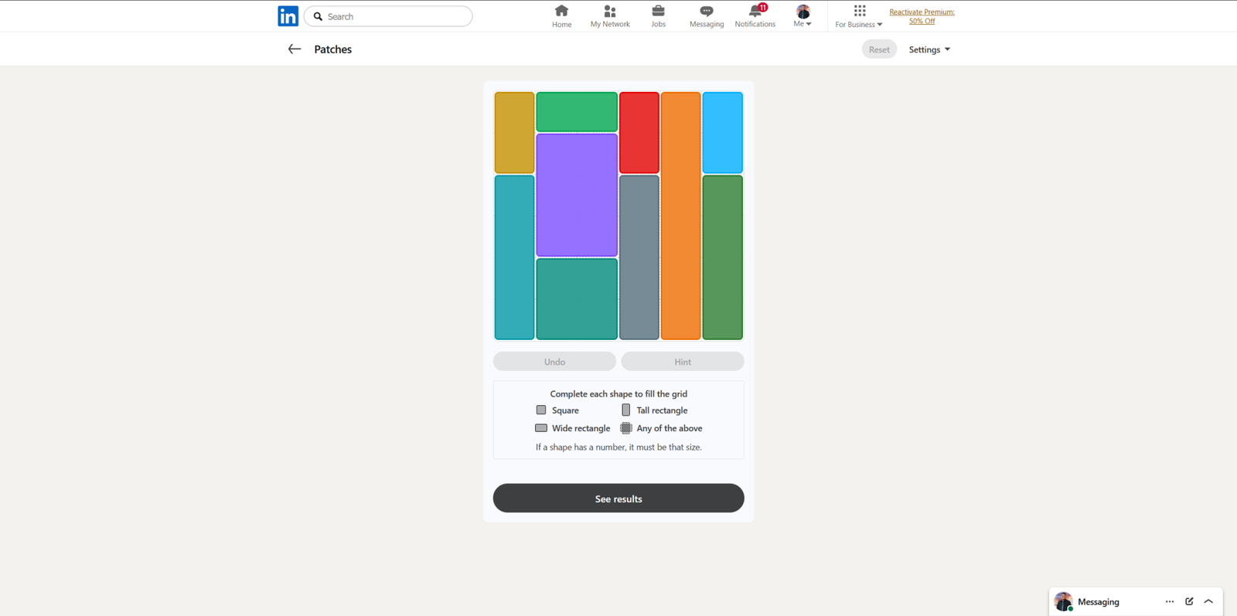Compose new message icon in Messaging bar
1237x616 pixels.
tap(1189, 601)
